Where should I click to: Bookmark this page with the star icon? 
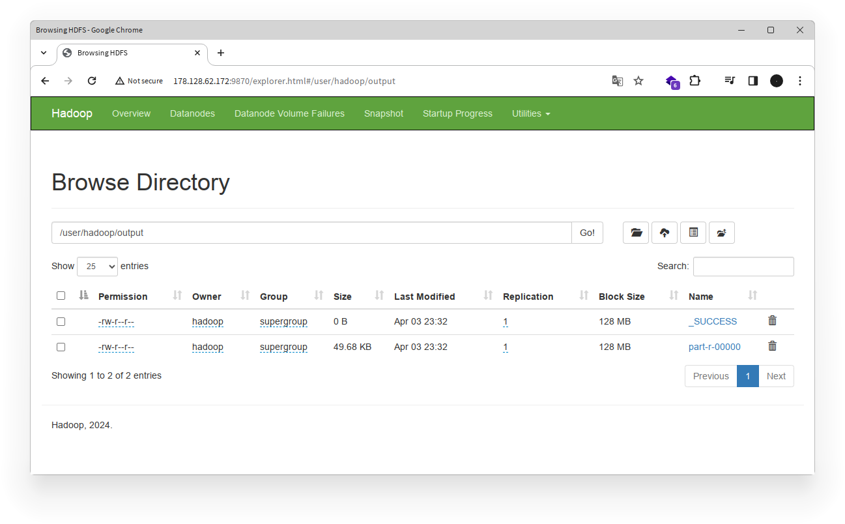coord(638,81)
